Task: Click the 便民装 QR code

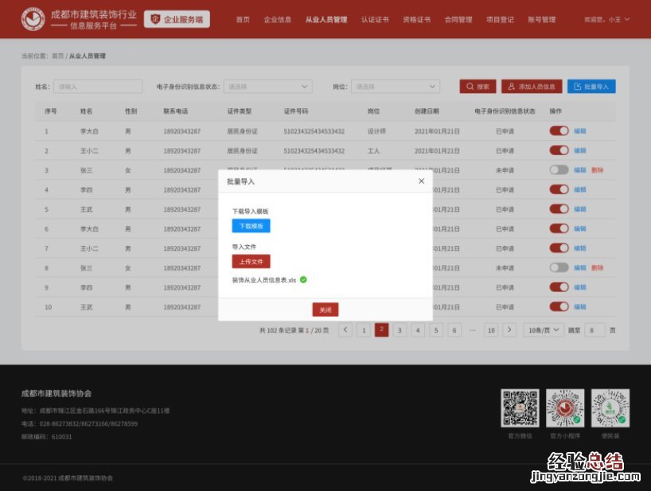Action: [610, 408]
